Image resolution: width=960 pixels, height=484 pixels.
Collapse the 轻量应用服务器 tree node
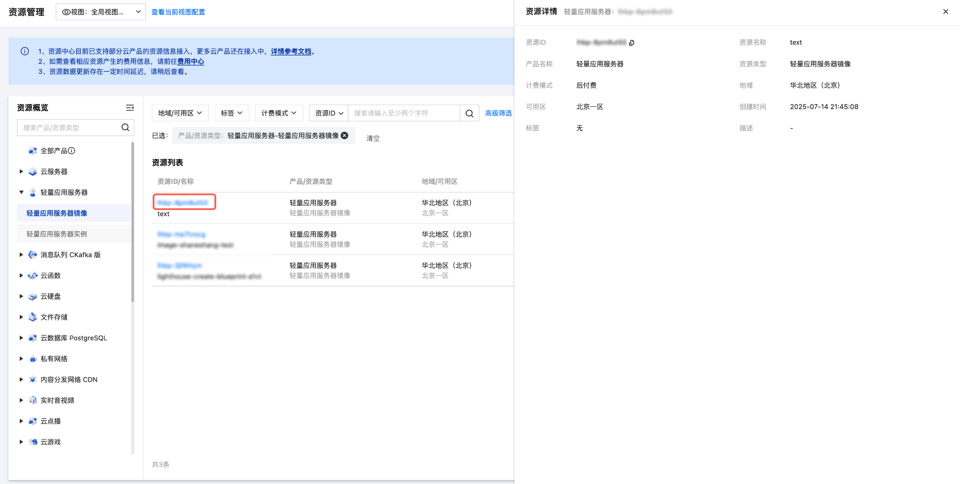coord(21,192)
